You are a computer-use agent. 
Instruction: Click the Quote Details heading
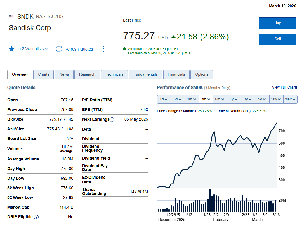[21, 88]
